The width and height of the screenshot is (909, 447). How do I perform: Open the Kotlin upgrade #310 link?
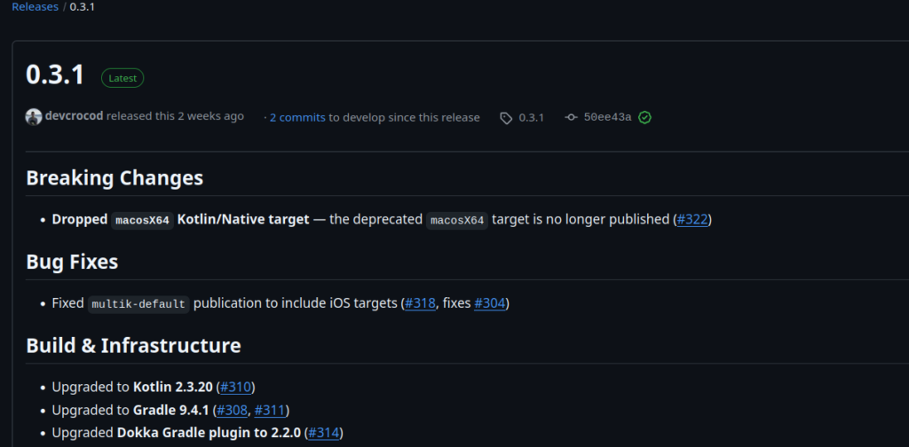tap(235, 387)
